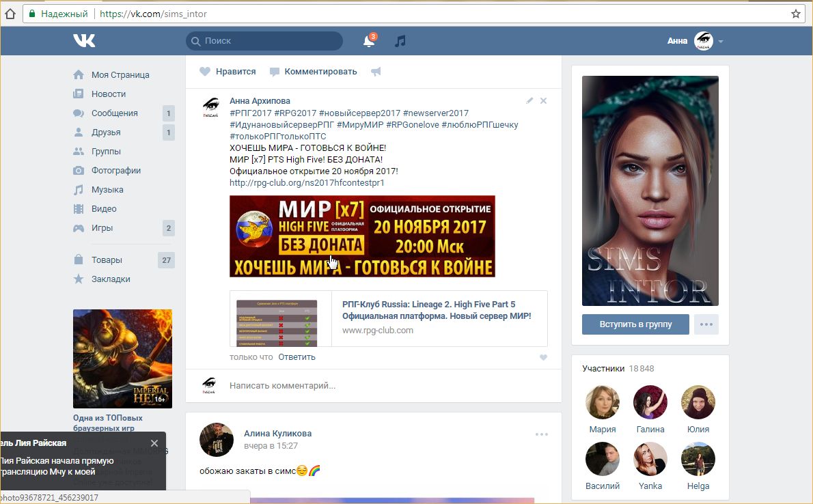Screen dimensions: 813x504
Task: Open Алина Куликова post options dots
Action: (541, 434)
